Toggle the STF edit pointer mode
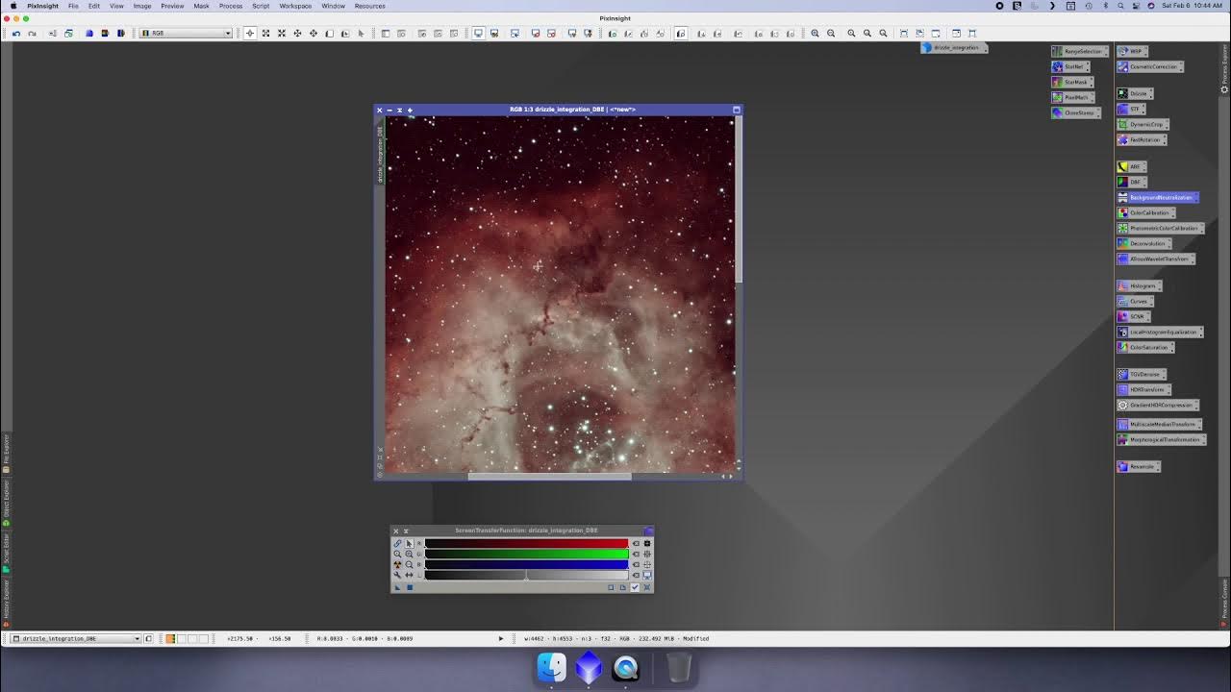 point(409,543)
